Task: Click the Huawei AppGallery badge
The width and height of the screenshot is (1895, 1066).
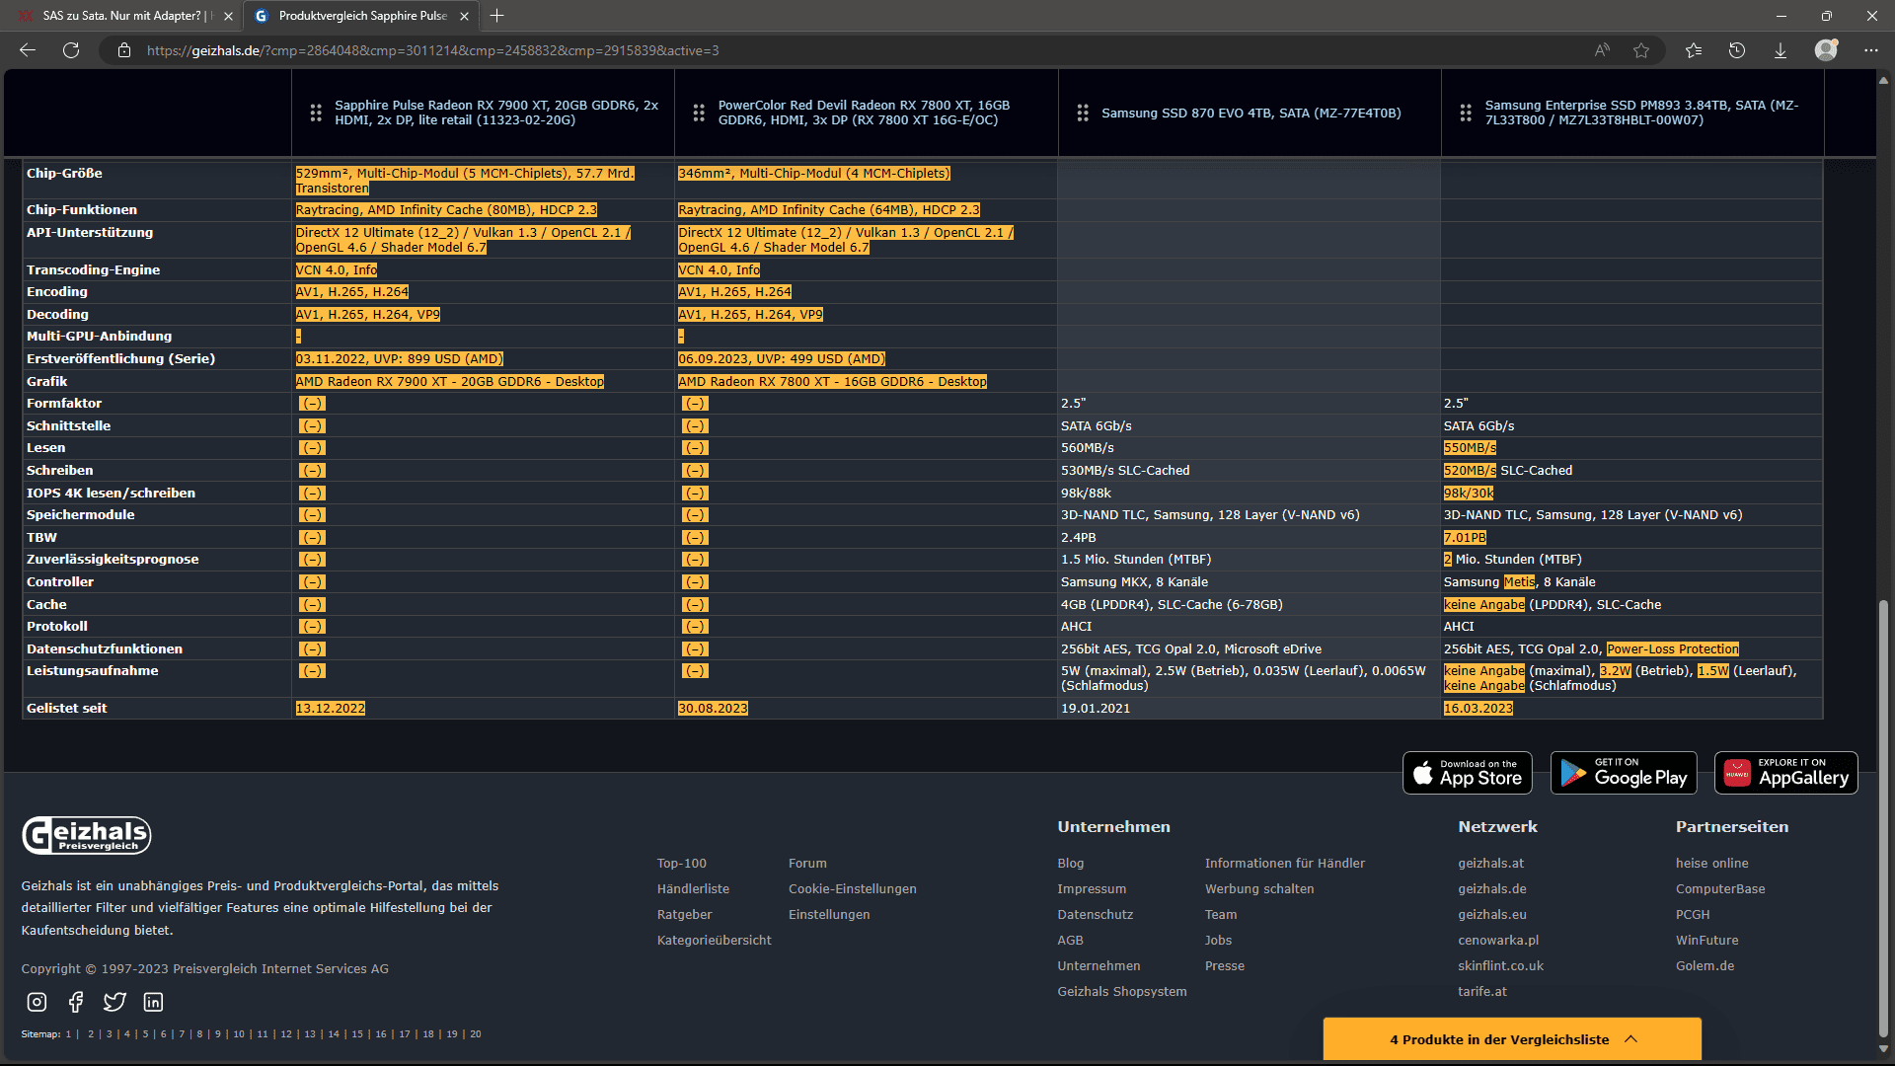Action: tap(1785, 773)
